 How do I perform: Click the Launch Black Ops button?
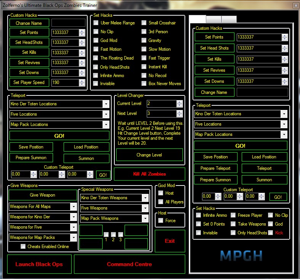(39, 264)
